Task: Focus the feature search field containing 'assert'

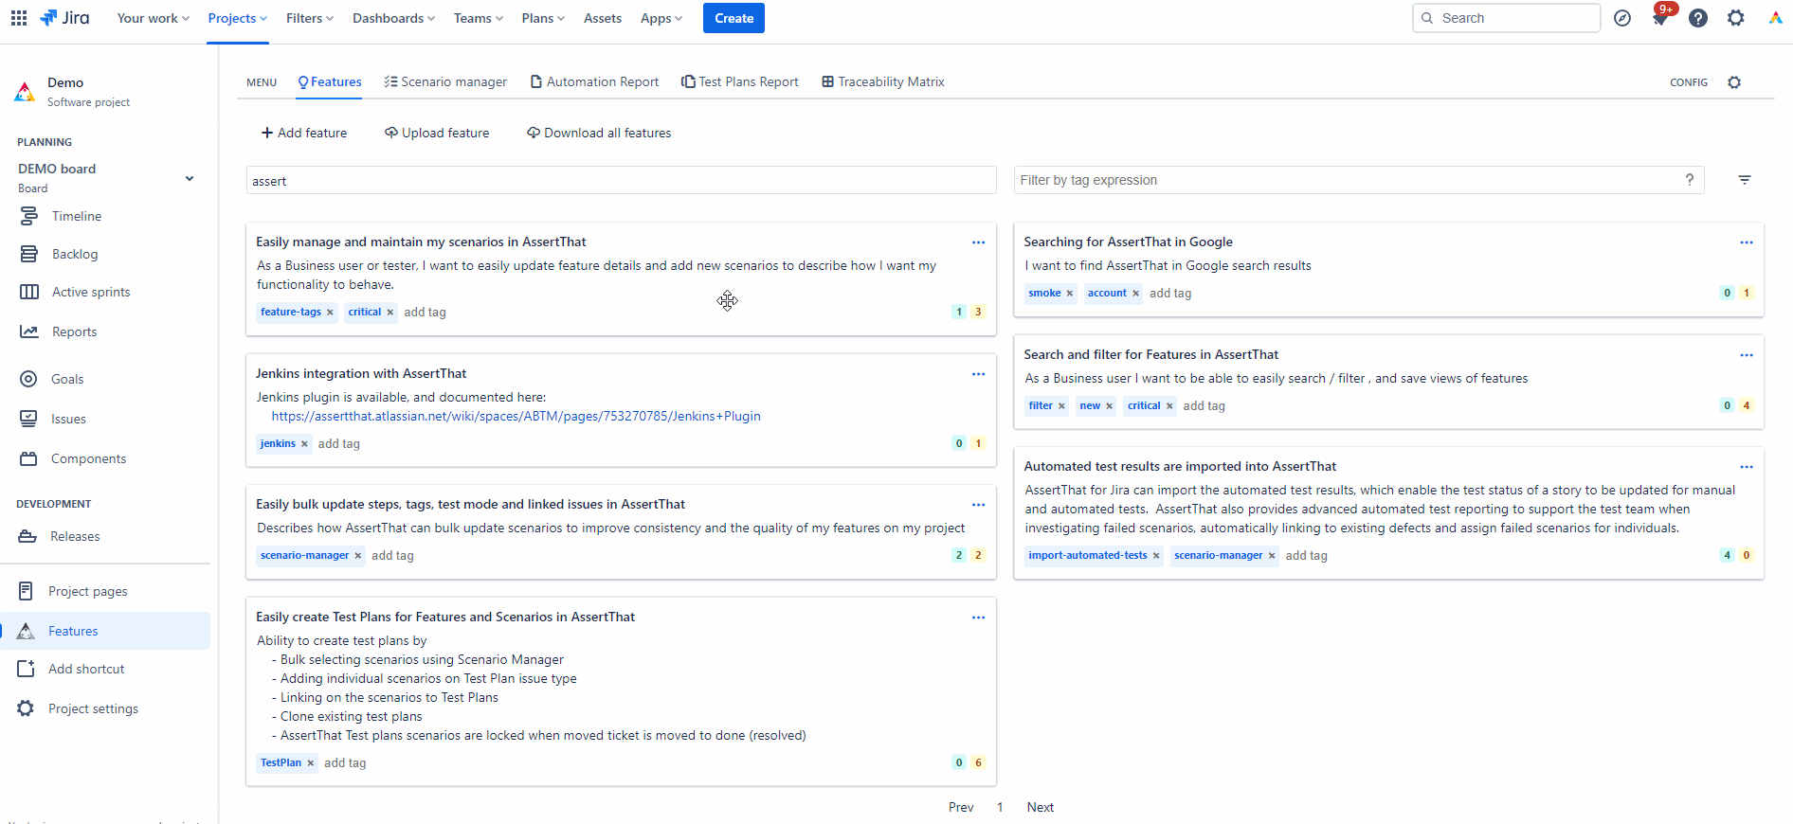Action: [621, 181]
